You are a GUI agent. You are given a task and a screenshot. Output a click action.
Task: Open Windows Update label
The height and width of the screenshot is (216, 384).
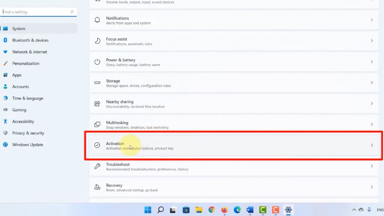[28, 145]
